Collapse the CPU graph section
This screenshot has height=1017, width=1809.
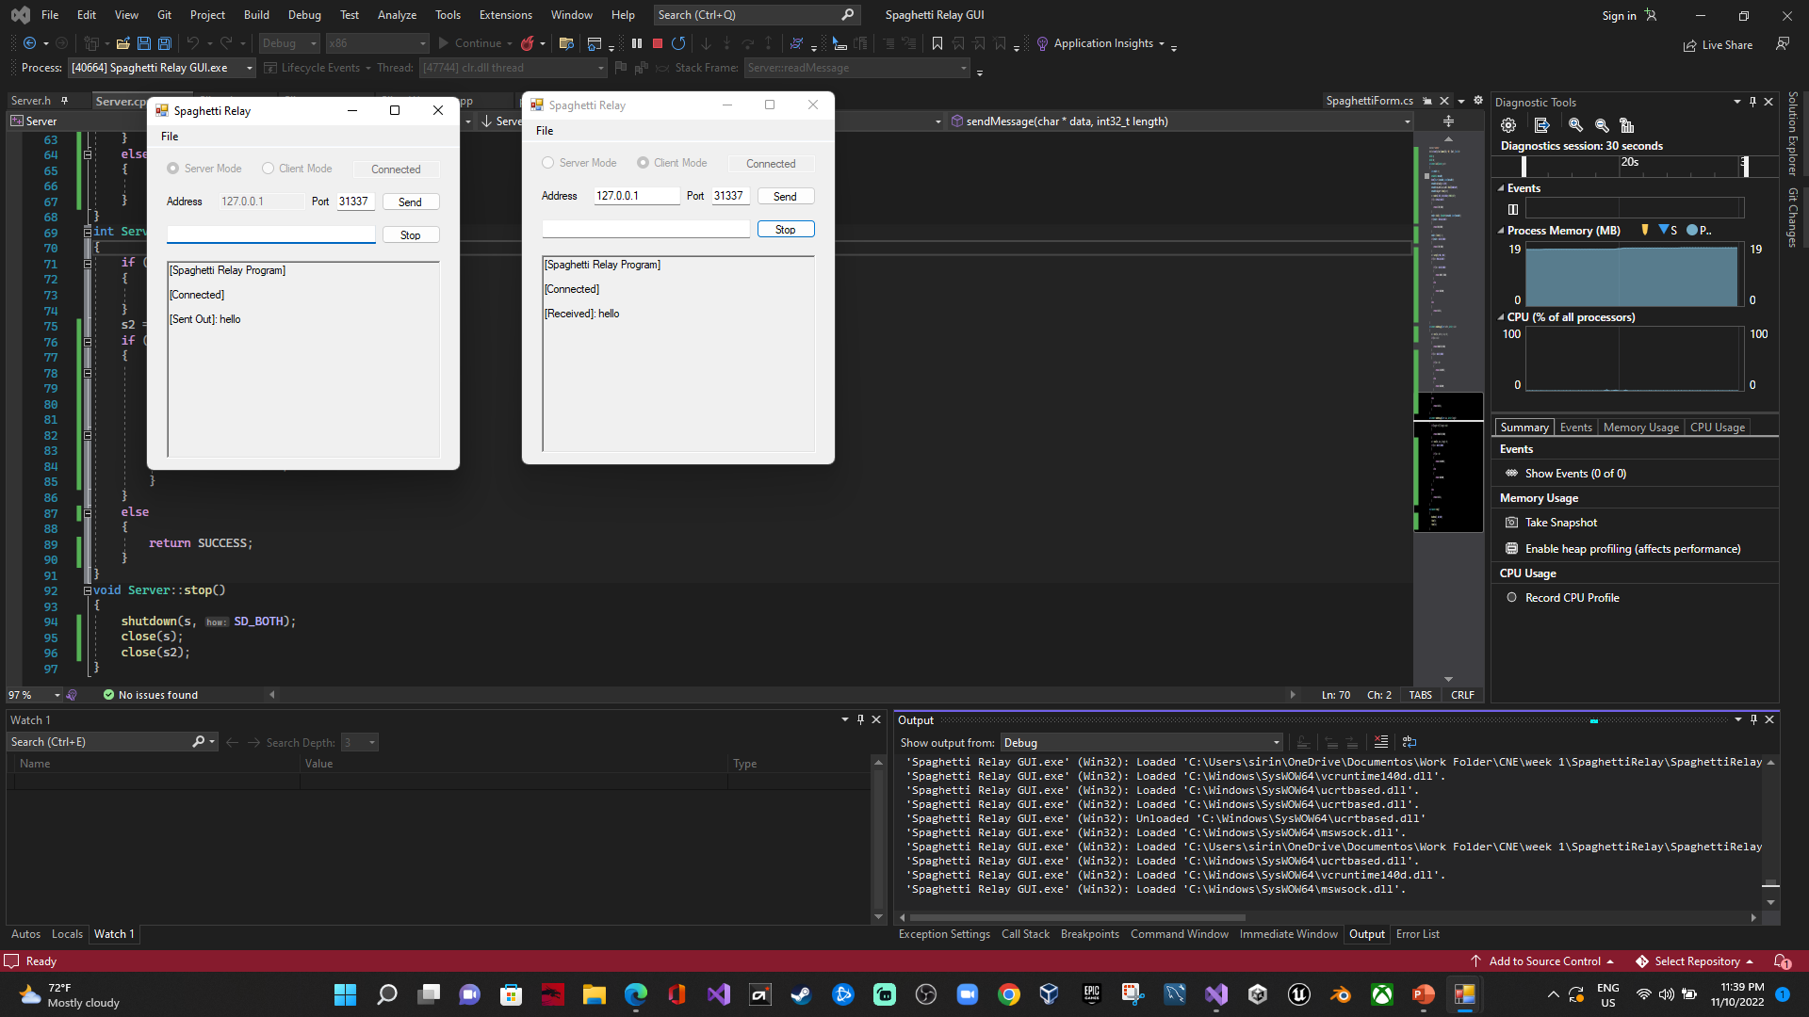click(x=1501, y=317)
